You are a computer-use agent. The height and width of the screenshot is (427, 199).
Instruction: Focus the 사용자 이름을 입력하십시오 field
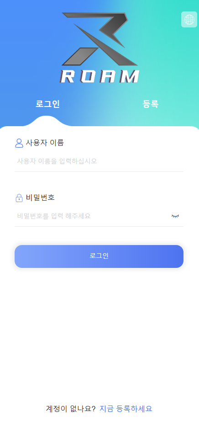(x=99, y=161)
